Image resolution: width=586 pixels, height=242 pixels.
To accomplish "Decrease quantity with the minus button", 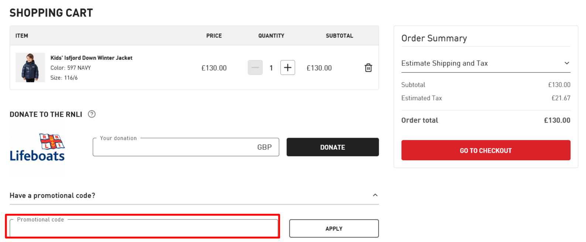I will click(x=255, y=67).
